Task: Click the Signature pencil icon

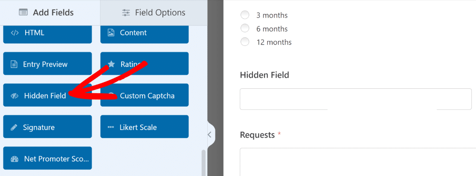Action: click(14, 127)
